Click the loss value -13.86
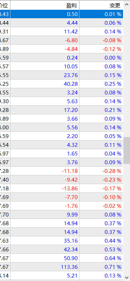Viewport: 130px width, 281px height. coord(70,189)
